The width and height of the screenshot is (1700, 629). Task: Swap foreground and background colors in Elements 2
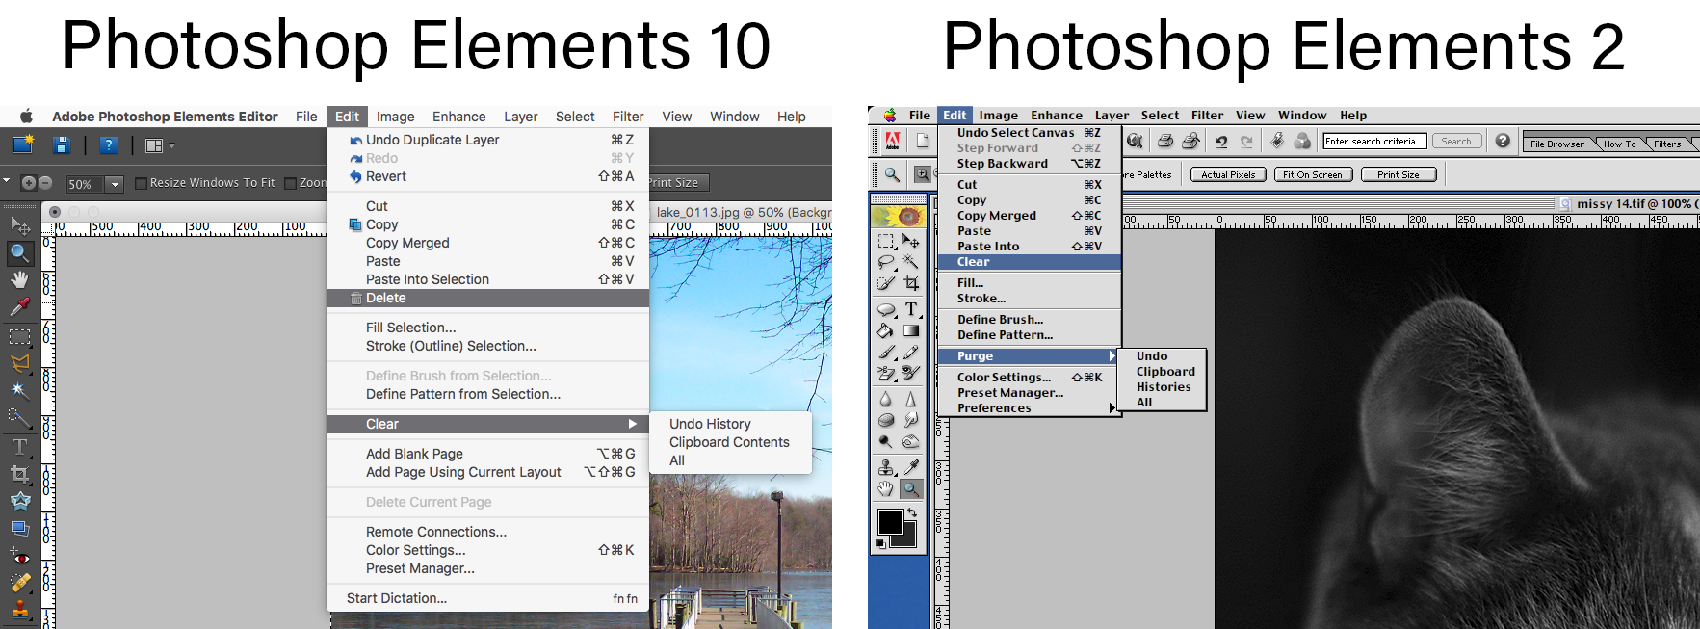(911, 512)
